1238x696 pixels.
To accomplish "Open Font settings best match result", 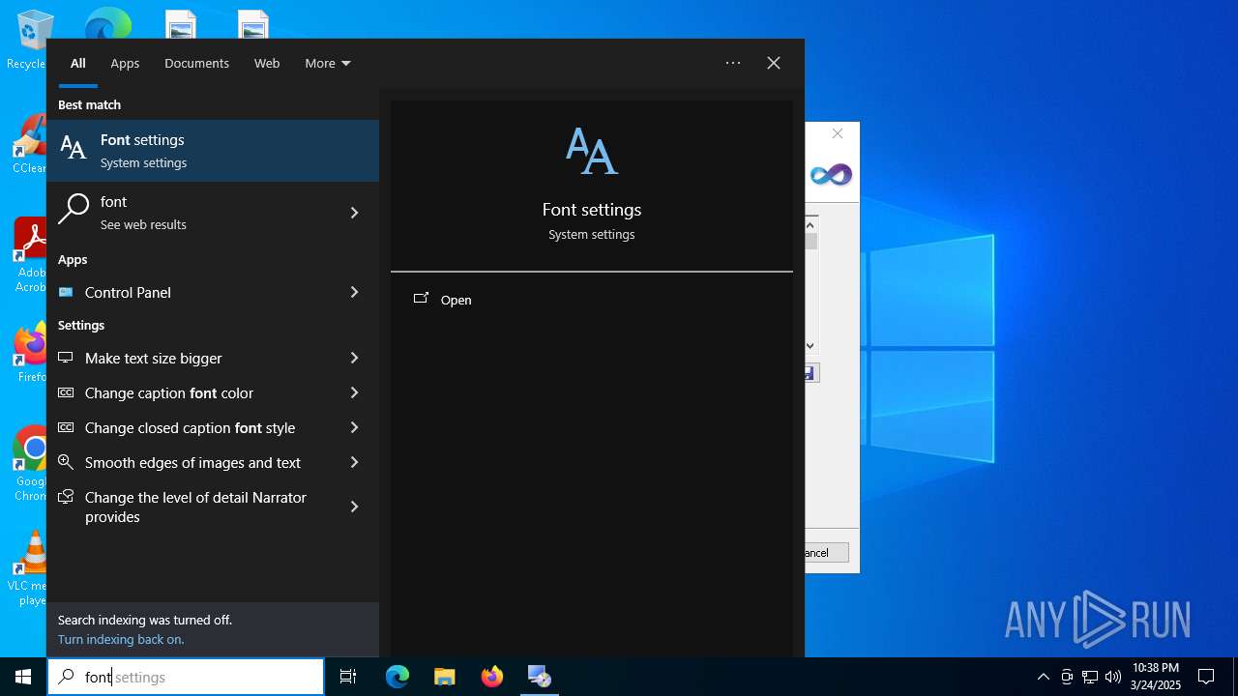I will [x=213, y=151].
